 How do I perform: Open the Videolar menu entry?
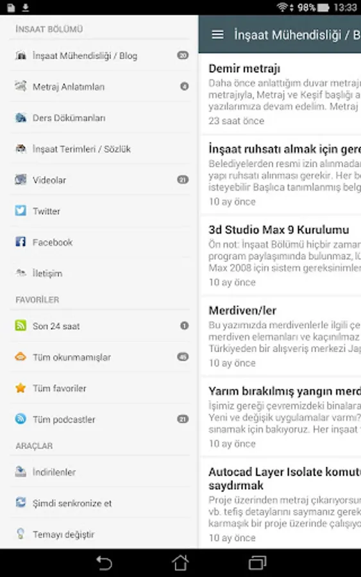(x=101, y=180)
